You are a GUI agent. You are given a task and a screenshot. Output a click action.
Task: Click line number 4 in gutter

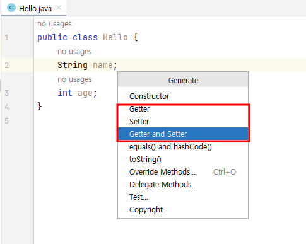7,107
